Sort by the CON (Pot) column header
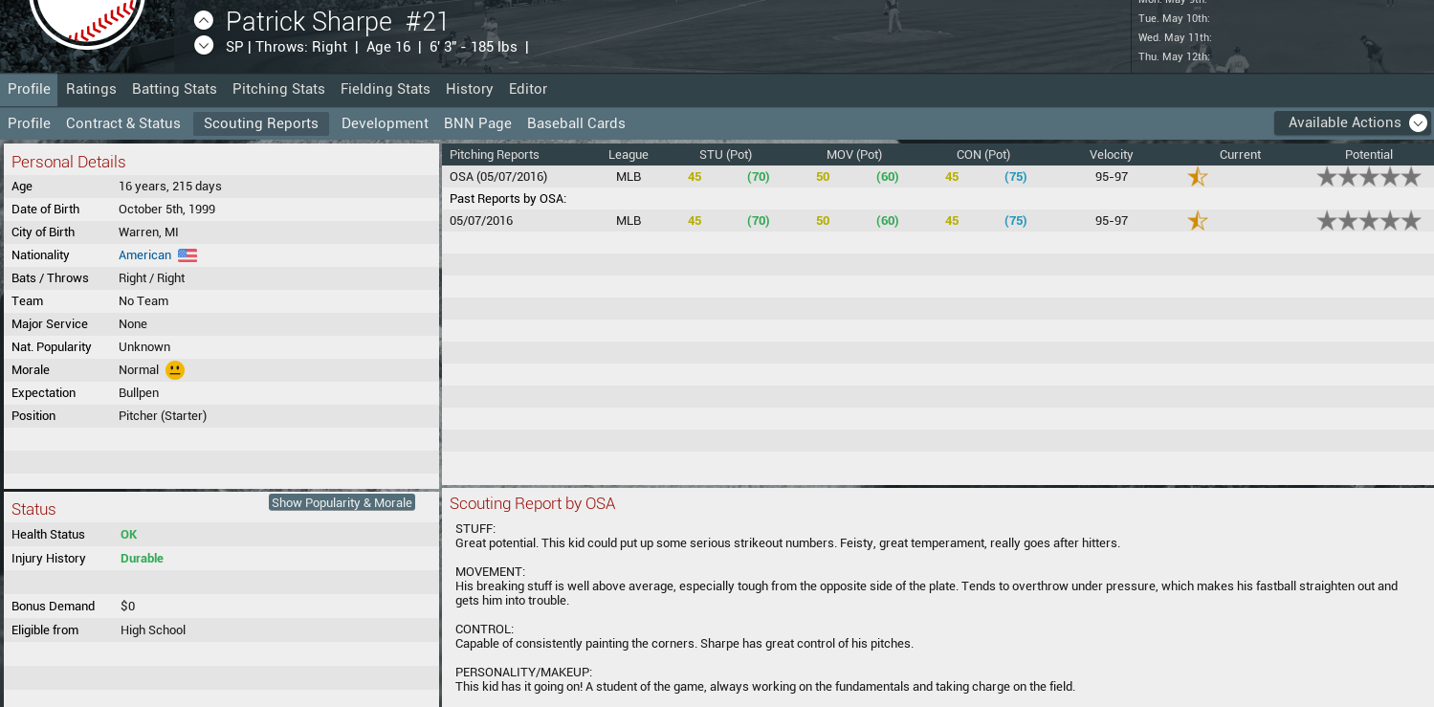1434x707 pixels. coord(983,155)
